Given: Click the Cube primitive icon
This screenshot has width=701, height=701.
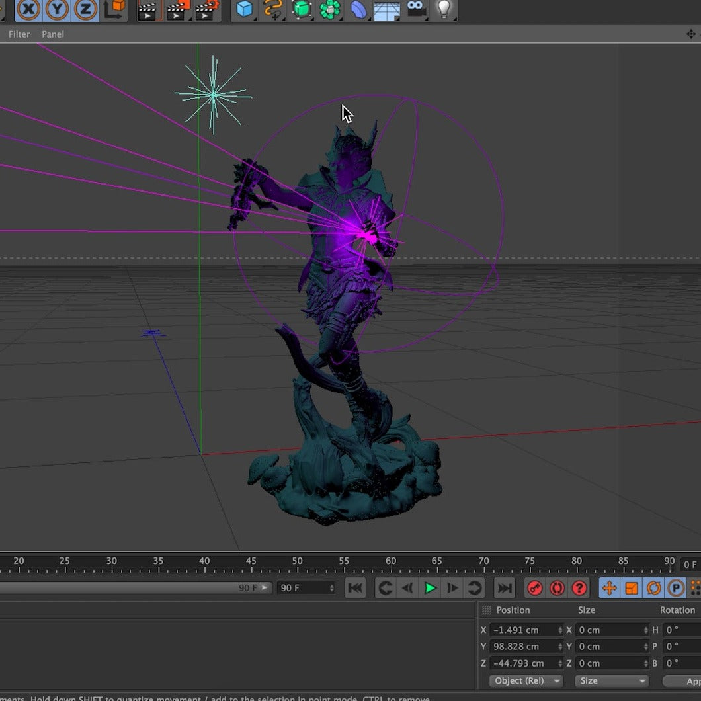Looking at the screenshot, I should (x=245, y=9).
